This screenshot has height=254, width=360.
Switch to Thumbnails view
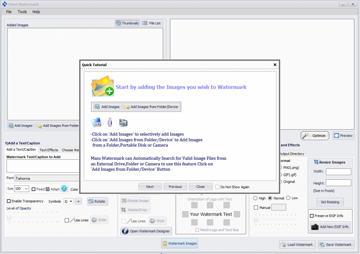(x=127, y=23)
